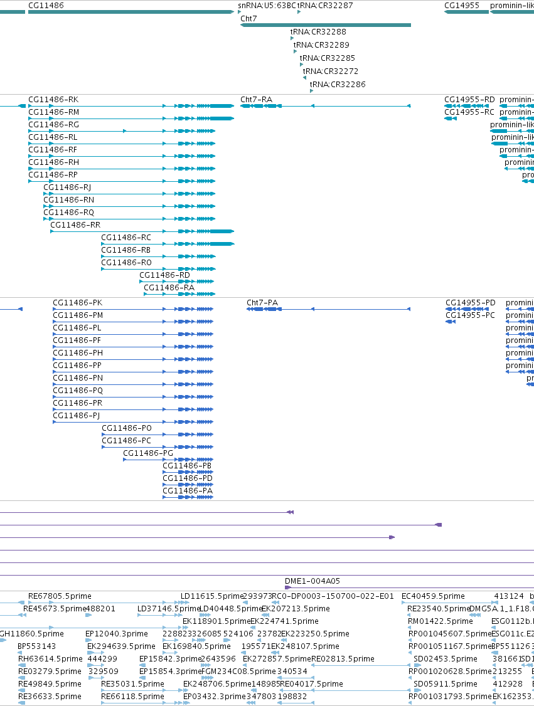Click transcript CG11486-RF label
This screenshot has width=534, height=706.
pyautogui.click(x=53, y=150)
